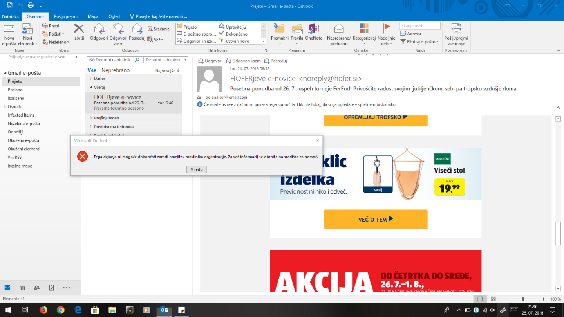This screenshot has width=564, height=317.
Task: Click the Prezri ignore button
Action: point(51,26)
